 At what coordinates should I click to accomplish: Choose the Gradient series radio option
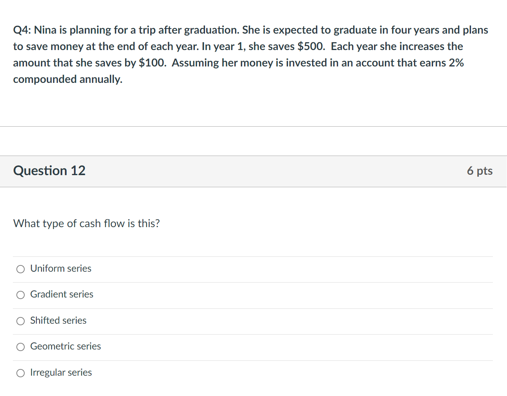pyautogui.click(x=20, y=295)
